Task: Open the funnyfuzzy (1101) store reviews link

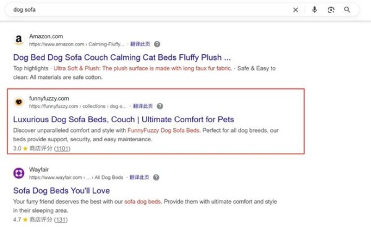Action: pyautogui.click(x=62, y=149)
